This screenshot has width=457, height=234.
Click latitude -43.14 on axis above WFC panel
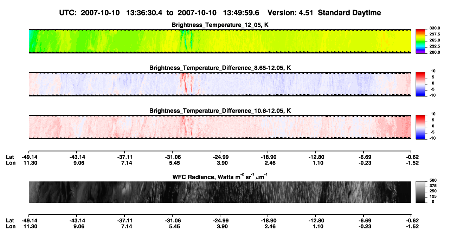(77, 157)
